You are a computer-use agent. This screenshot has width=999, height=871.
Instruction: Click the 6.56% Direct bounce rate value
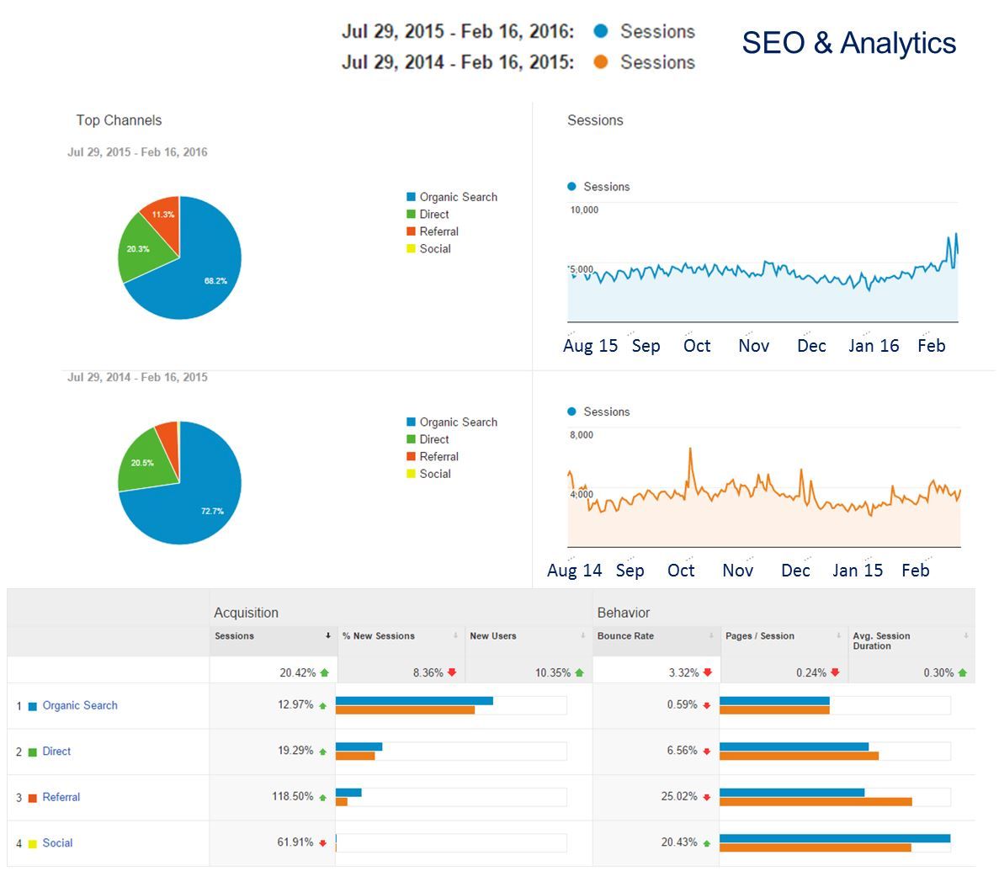pos(683,751)
